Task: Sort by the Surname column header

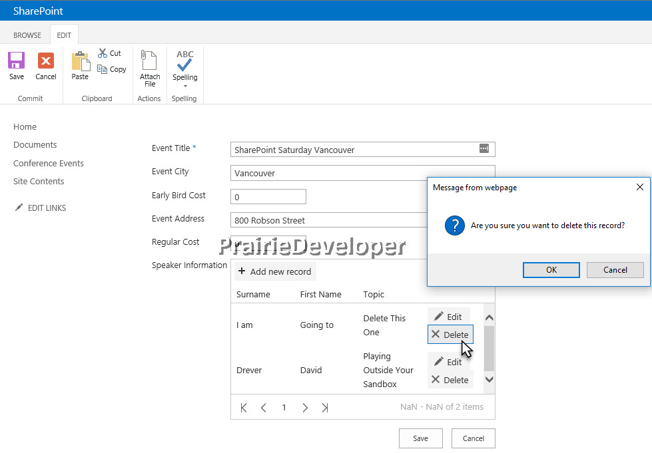Action: (253, 295)
